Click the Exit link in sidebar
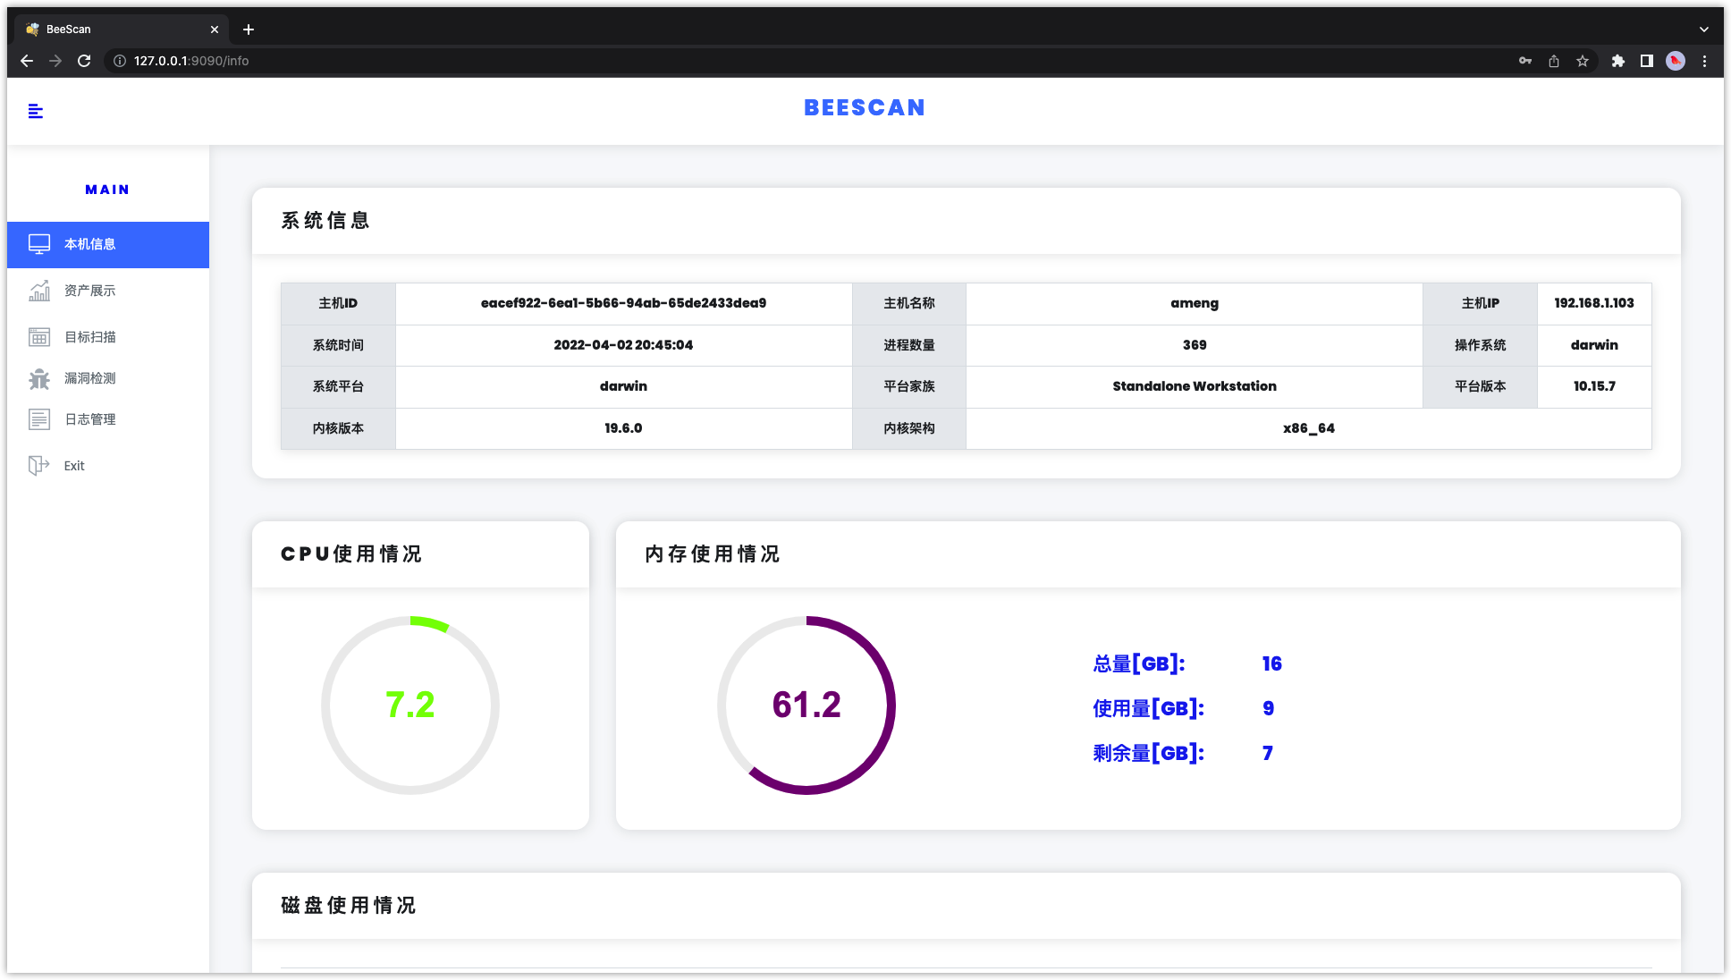Screen dimensions: 1731x980 pyautogui.click(x=74, y=466)
